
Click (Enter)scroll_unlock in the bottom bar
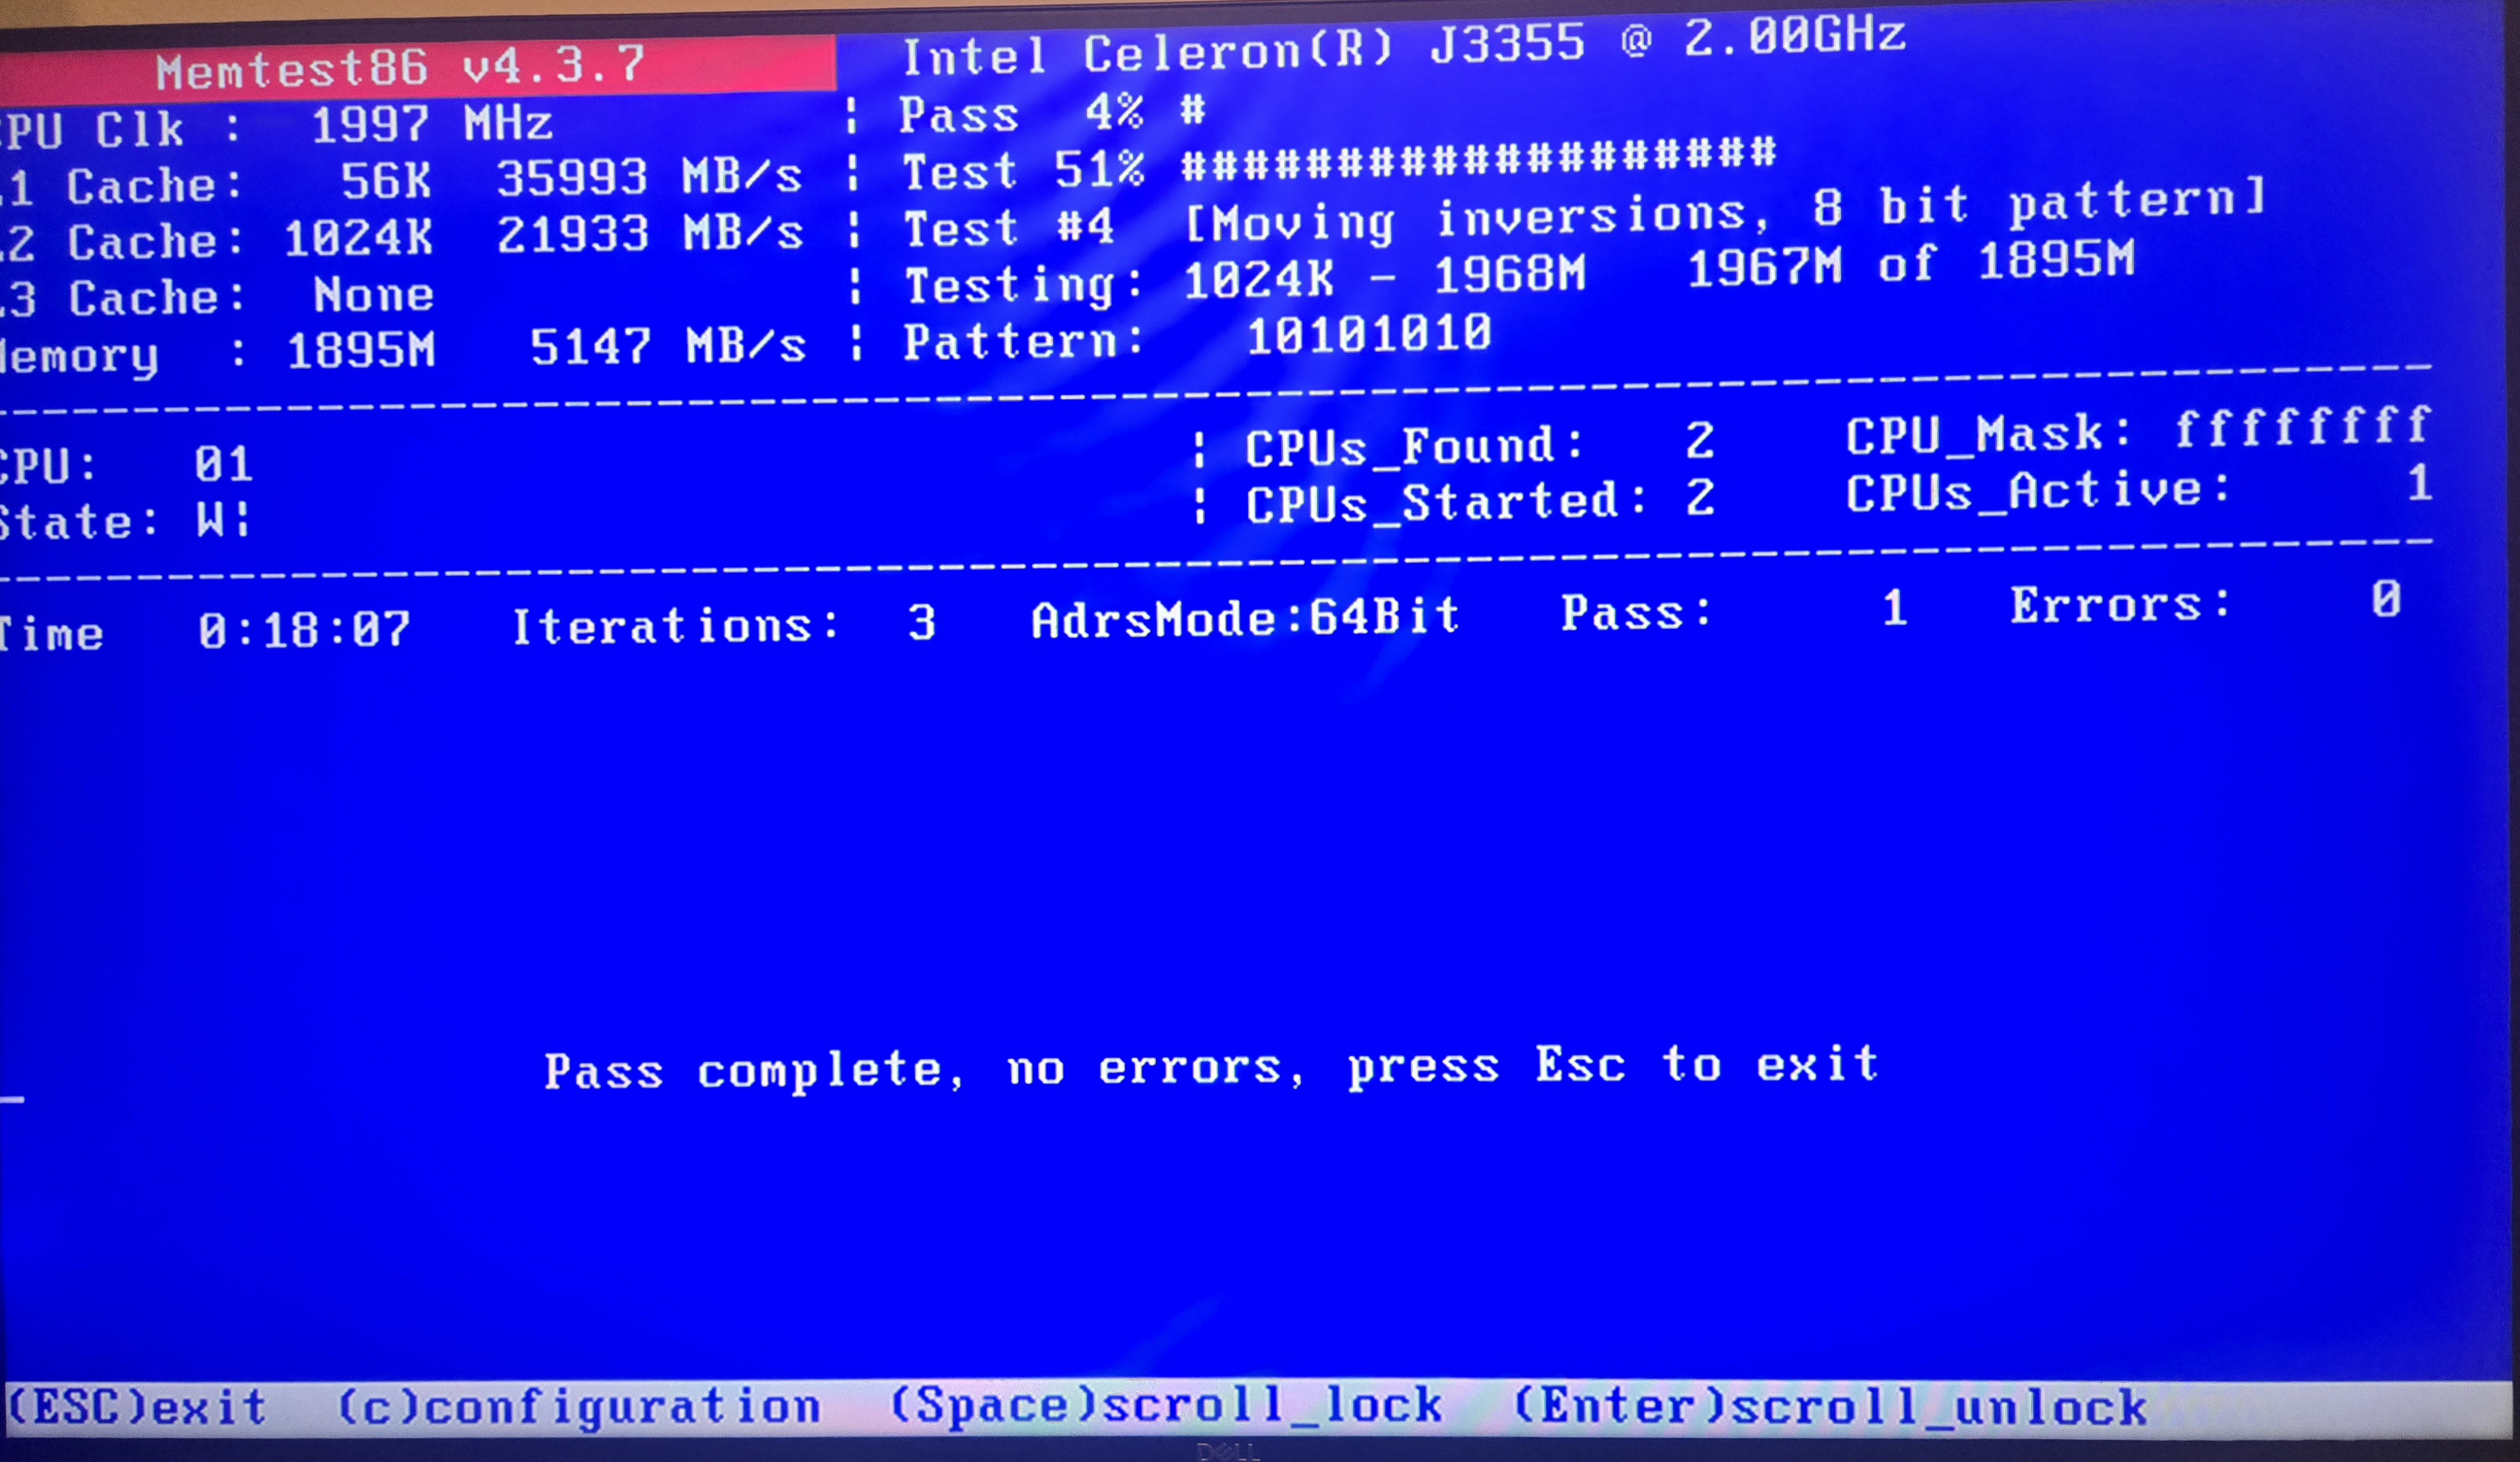tap(1830, 1407)
